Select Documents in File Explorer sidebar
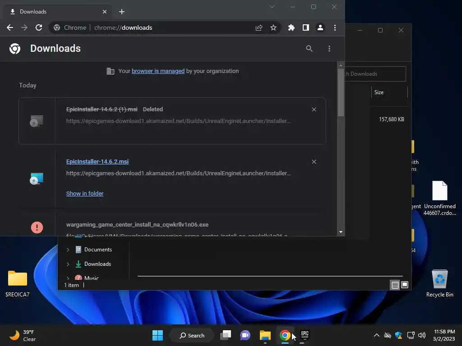This screenshot has height=346, width=462. point(98,250)
